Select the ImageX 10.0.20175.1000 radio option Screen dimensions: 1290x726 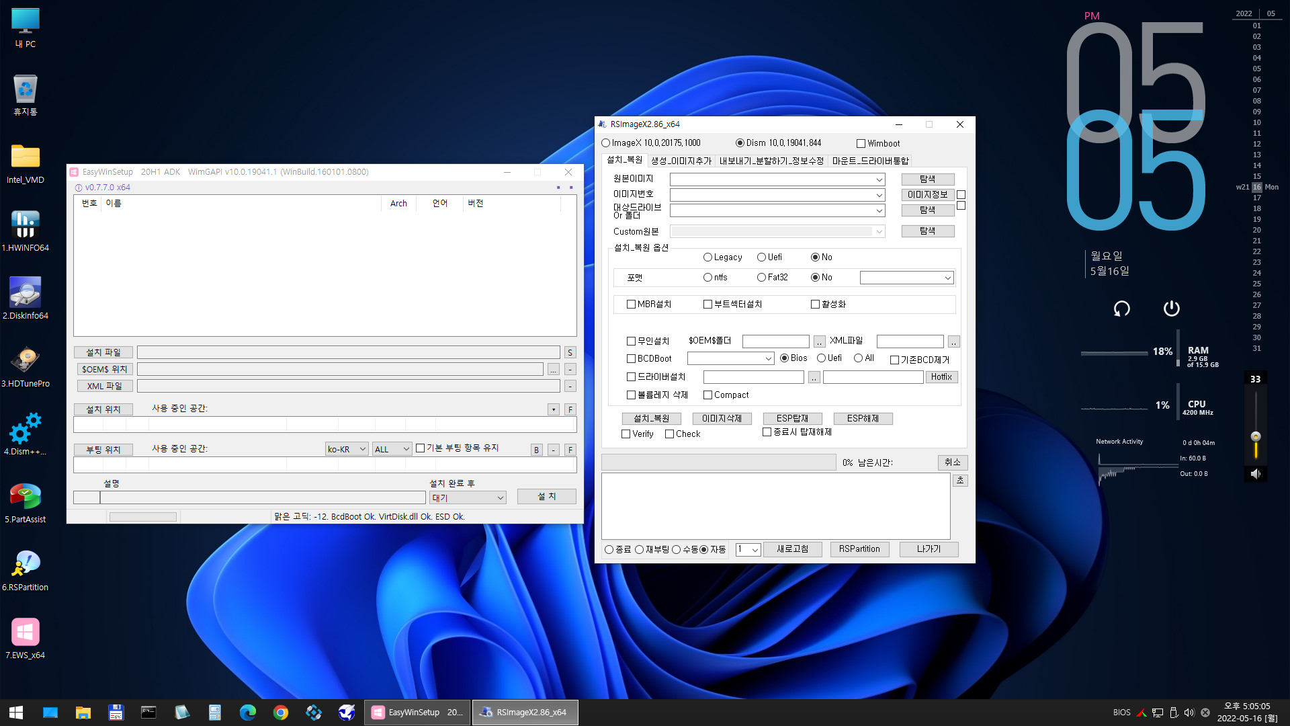[650, 143]
